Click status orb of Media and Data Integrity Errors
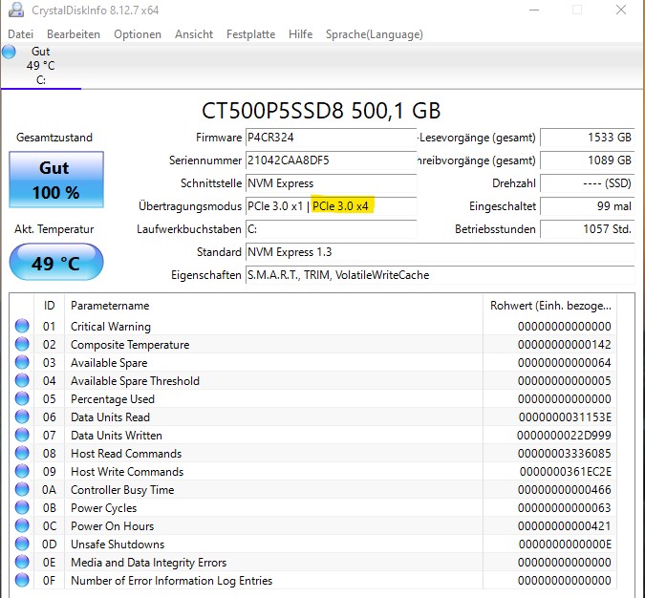Screen dimensions: 645x598 tap(22, 562)
